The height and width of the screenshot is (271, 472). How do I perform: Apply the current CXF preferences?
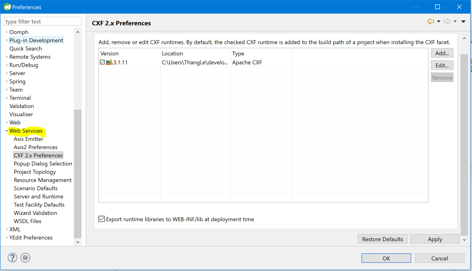click(x=435, y=239)
